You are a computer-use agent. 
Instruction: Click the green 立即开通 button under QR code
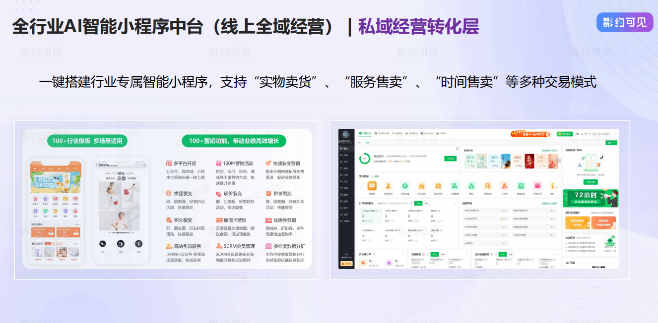coord(591,182)
